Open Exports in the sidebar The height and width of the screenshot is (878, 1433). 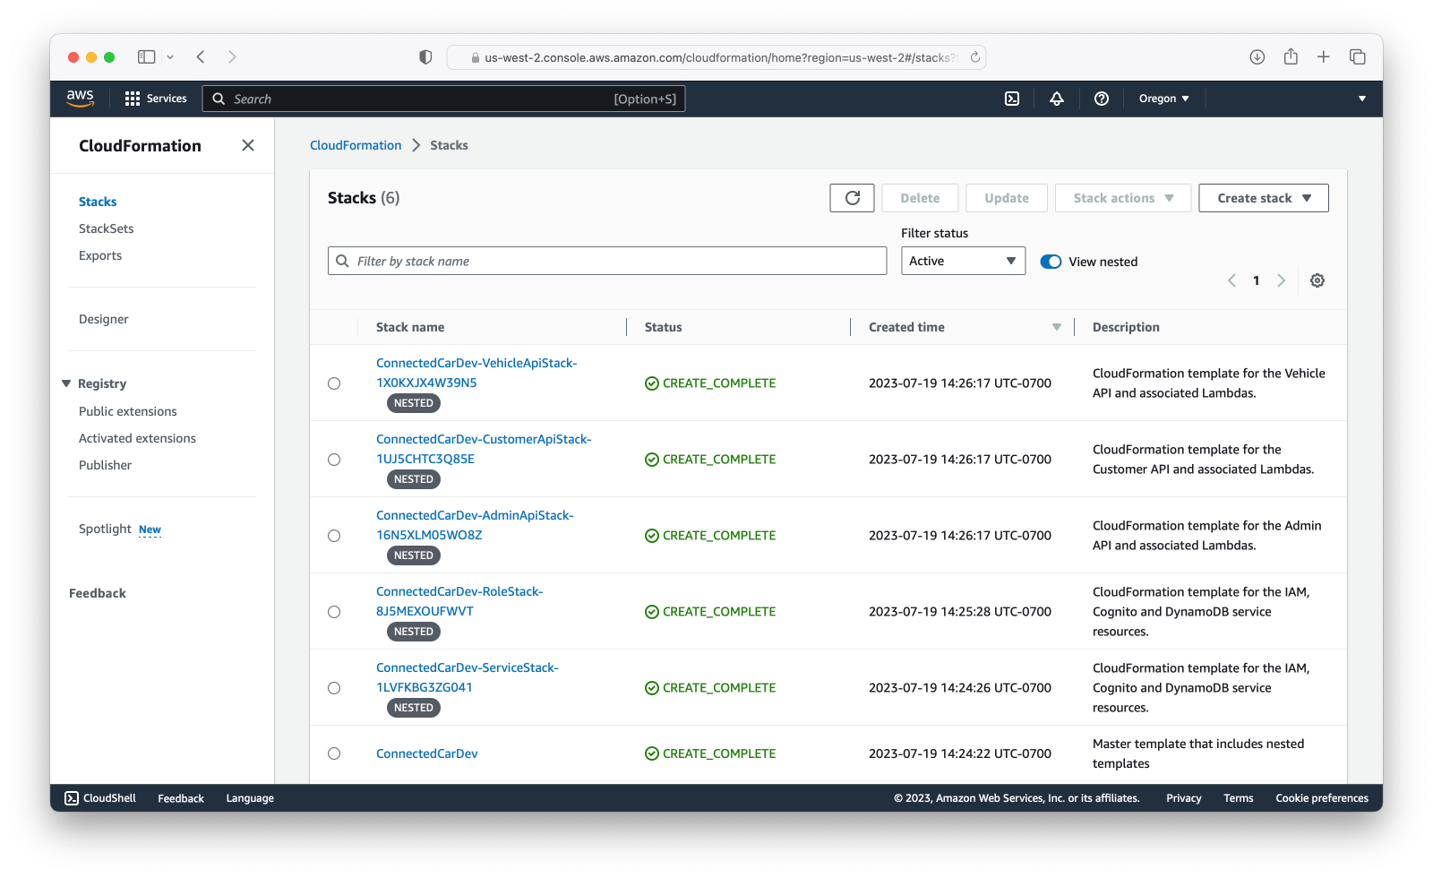click(100, 255)
